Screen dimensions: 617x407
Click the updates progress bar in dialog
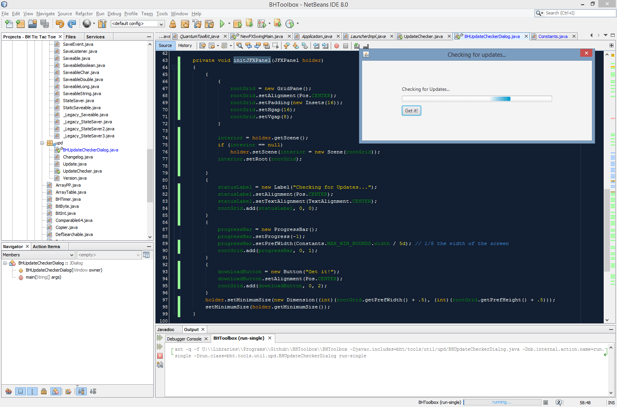click(477, 99)
